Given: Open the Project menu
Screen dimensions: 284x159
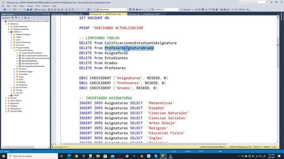Looking at the screenshot, I should 30,6.
